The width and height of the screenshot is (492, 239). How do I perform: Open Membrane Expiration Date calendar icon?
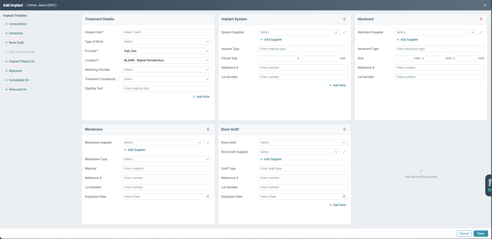[x=208, y=197]
